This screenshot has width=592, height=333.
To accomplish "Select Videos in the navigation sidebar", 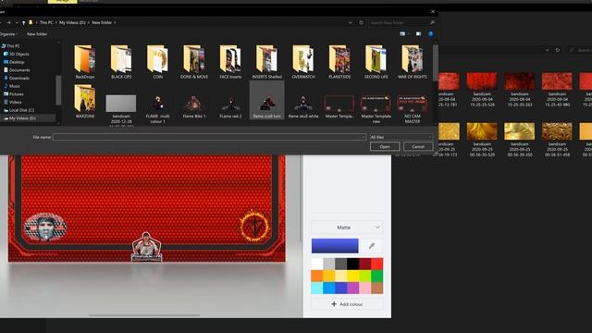I will [13, 102].
